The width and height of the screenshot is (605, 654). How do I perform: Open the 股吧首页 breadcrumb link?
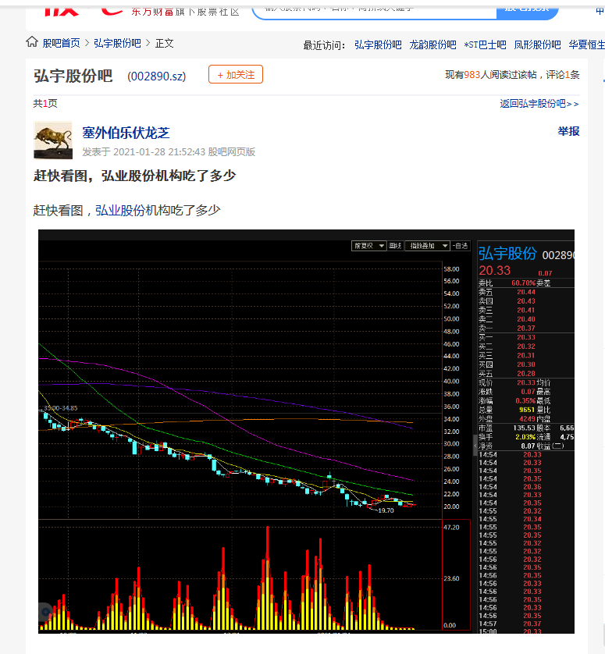pyautogui.click(x=62, y=43)
